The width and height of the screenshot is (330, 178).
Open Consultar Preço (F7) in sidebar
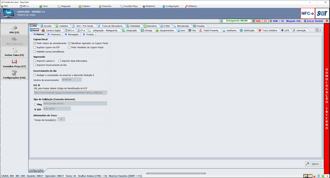click(x=14, y=64)
